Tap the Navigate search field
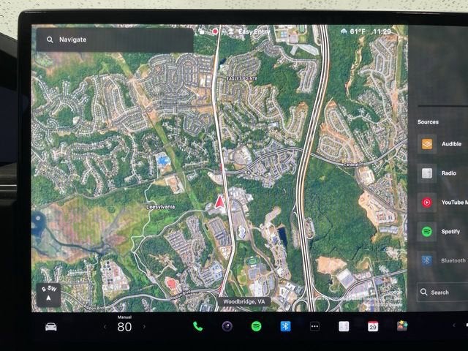Screen dimensions: 468x351 (x=115, y=39)
